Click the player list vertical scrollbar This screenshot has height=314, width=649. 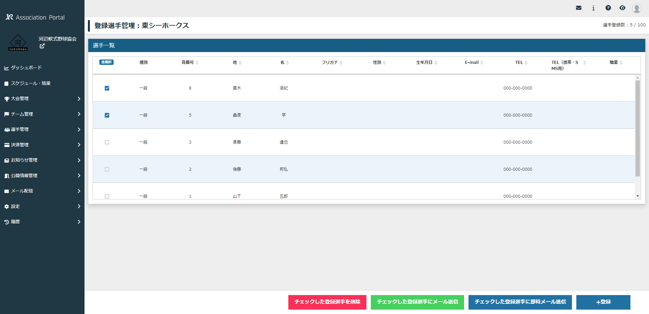point(638,128)
